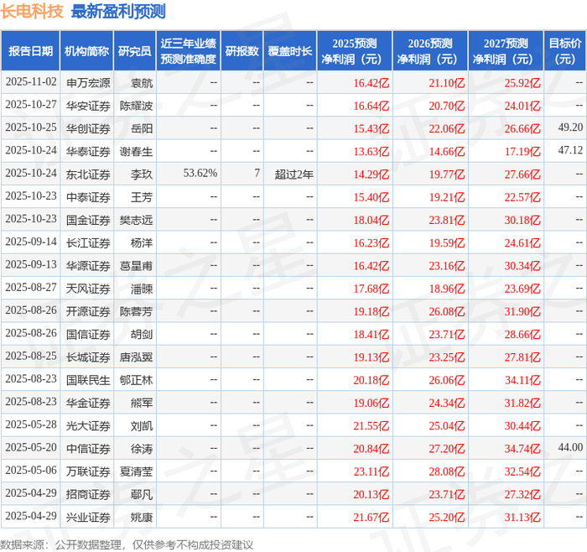The height and width of the screenshot is (552, 587).
Task: Click the 研究员 column header
Action: 134,51
